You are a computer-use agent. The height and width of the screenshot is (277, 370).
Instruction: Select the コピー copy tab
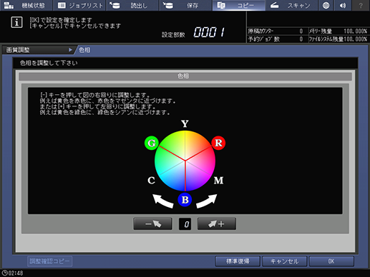tap(238, 5)
